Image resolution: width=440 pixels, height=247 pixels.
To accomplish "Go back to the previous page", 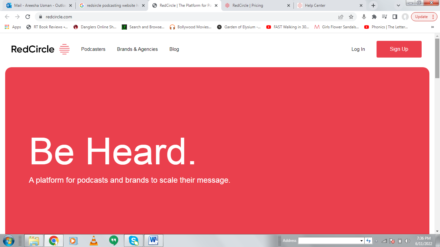I will click(7, 17).
